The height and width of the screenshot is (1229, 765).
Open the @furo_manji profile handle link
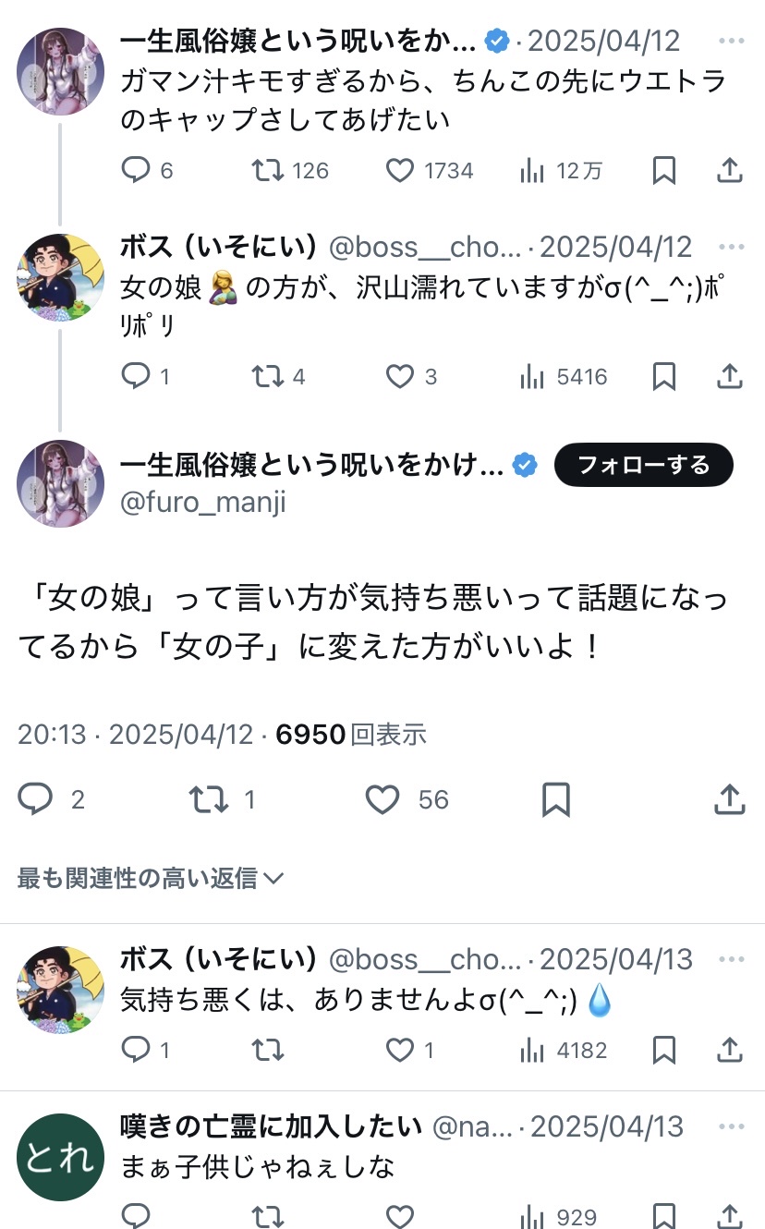203,502
